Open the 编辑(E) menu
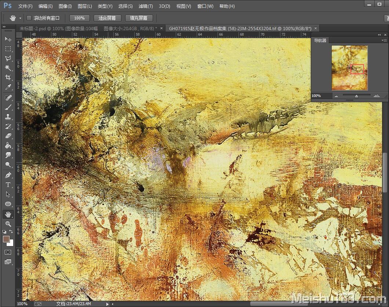Image resolution: width=389 pixels, height=307 pixels. 46,6
